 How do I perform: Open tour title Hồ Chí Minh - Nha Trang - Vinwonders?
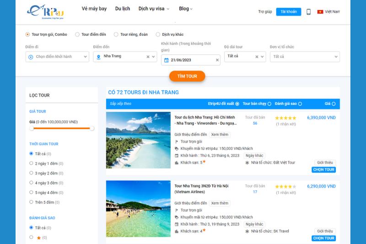pos(205,120)
